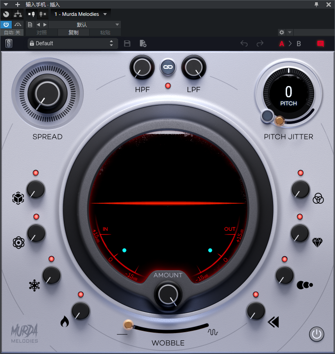The image size is (335, 354).
Task: Click the 复制 copy button
Action: click(74, 33)
